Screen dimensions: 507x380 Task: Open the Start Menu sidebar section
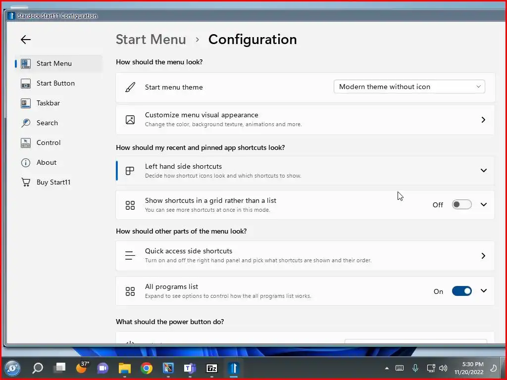coord(59,63)
